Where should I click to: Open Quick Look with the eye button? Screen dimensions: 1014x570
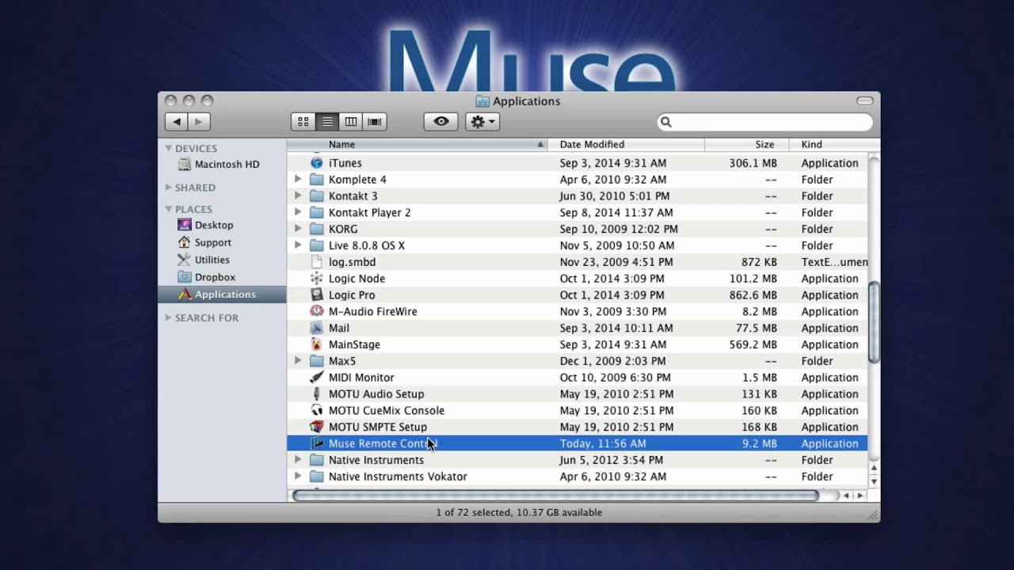[x=441, y=122]
